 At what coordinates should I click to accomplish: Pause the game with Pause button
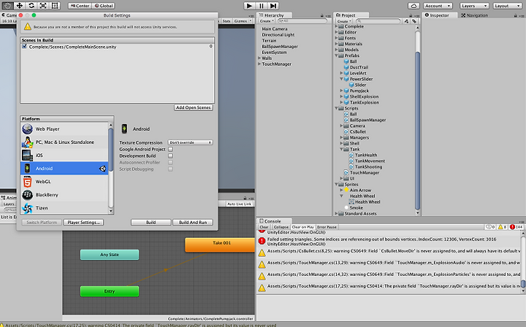tap(262, 6)
